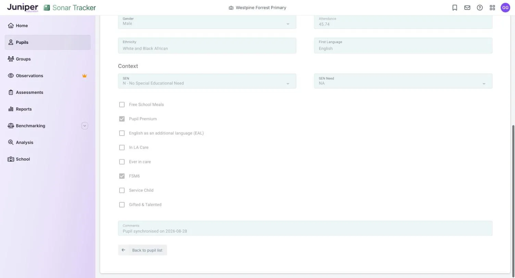The image size is (515, 278).
Task: Click the Ethnicity field
Action: coord(207,46)
